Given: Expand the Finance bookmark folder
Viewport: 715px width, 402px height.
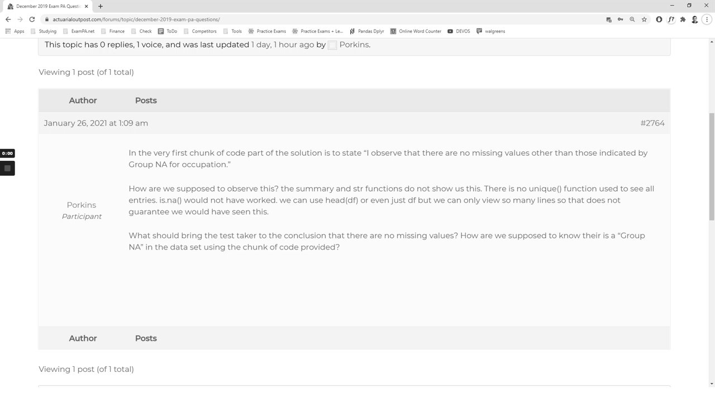Looking at the screenshot, I should [113, 31].
